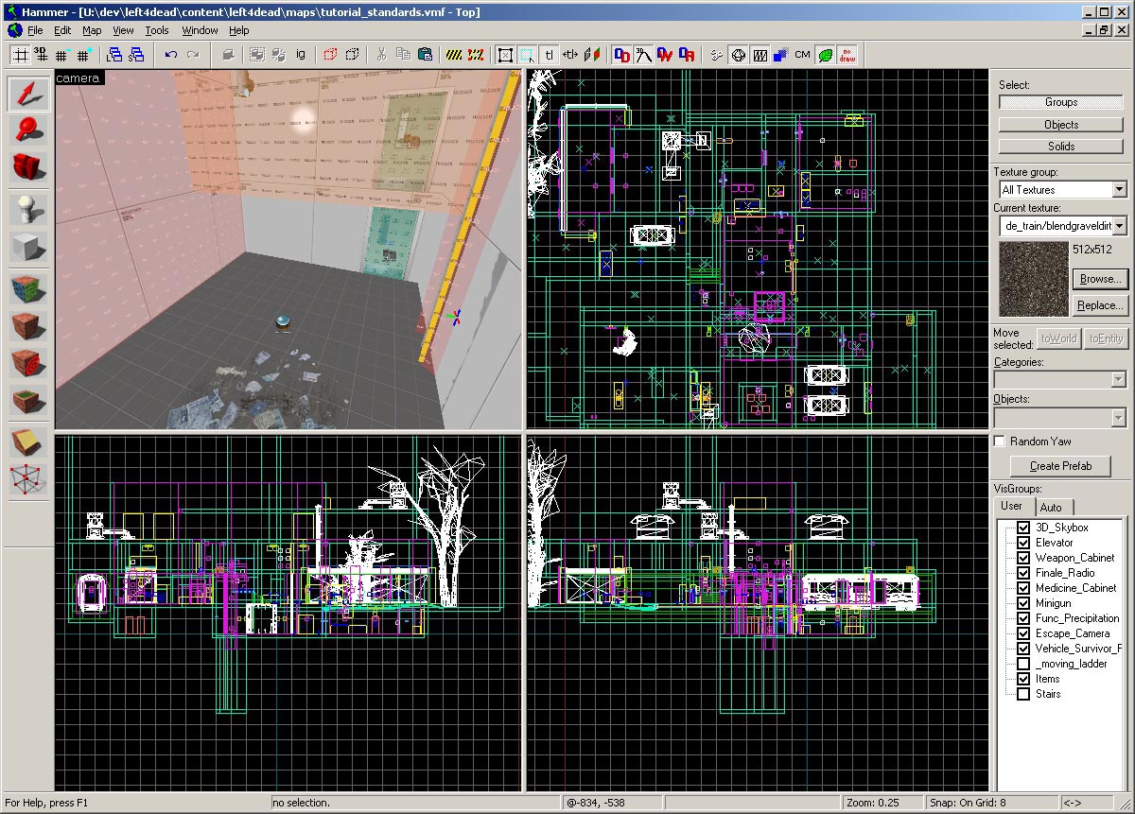Image resolution: width=1135 pixels, height=814 pixels.
Task: Toggle the ig ignore groups button
Action: pos(301,55)
